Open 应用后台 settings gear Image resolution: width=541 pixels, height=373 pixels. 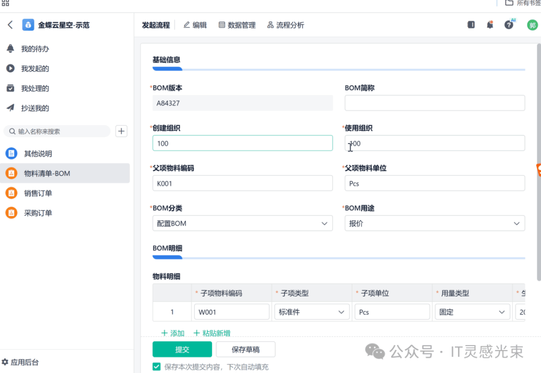coord(6,362)
